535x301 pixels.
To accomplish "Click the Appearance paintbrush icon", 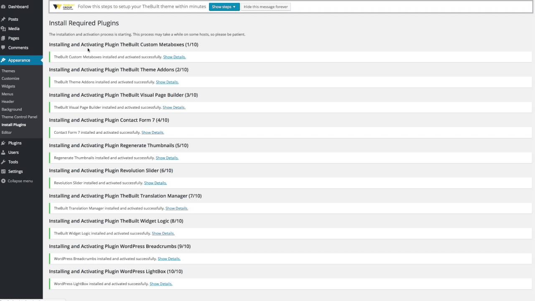I will click(3, 60).
